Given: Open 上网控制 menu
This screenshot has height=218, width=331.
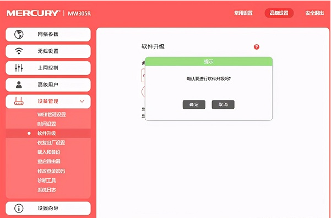Looking at the screenshot, I should tap(48, 68).
